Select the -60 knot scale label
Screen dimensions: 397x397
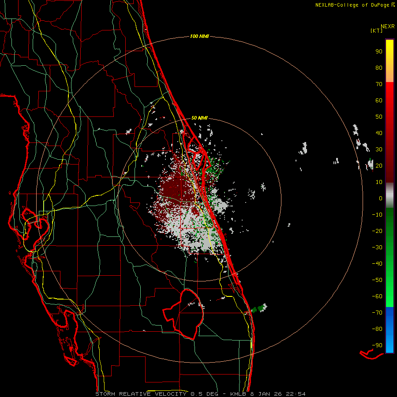[377, 296]
